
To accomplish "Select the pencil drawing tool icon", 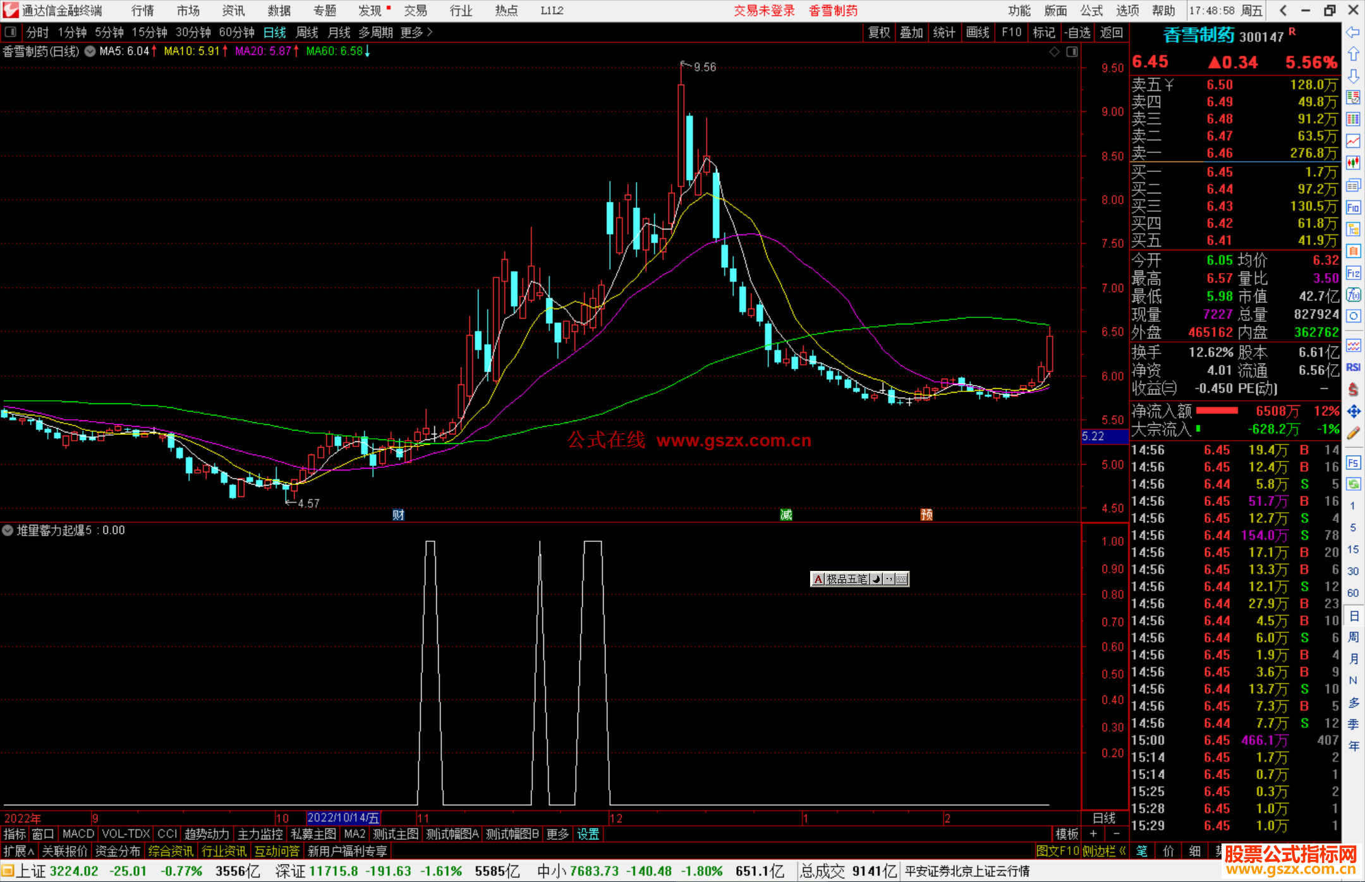I will tap(1353, 433).
